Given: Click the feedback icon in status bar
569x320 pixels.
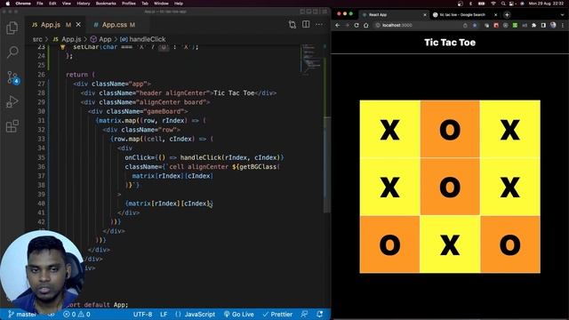Looking at the screenshot, I should pos(304,314).
